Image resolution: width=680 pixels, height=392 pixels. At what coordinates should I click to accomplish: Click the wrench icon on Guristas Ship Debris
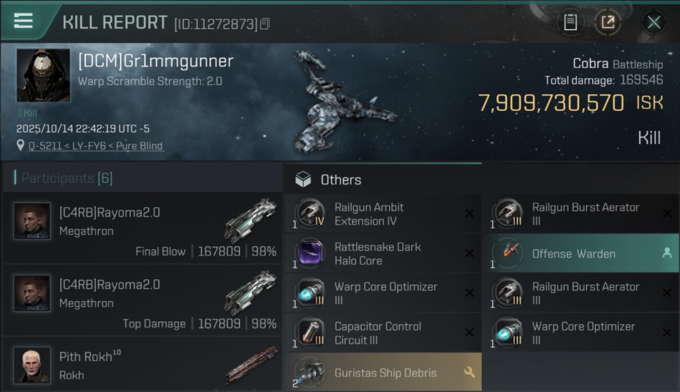pos(469,372)
